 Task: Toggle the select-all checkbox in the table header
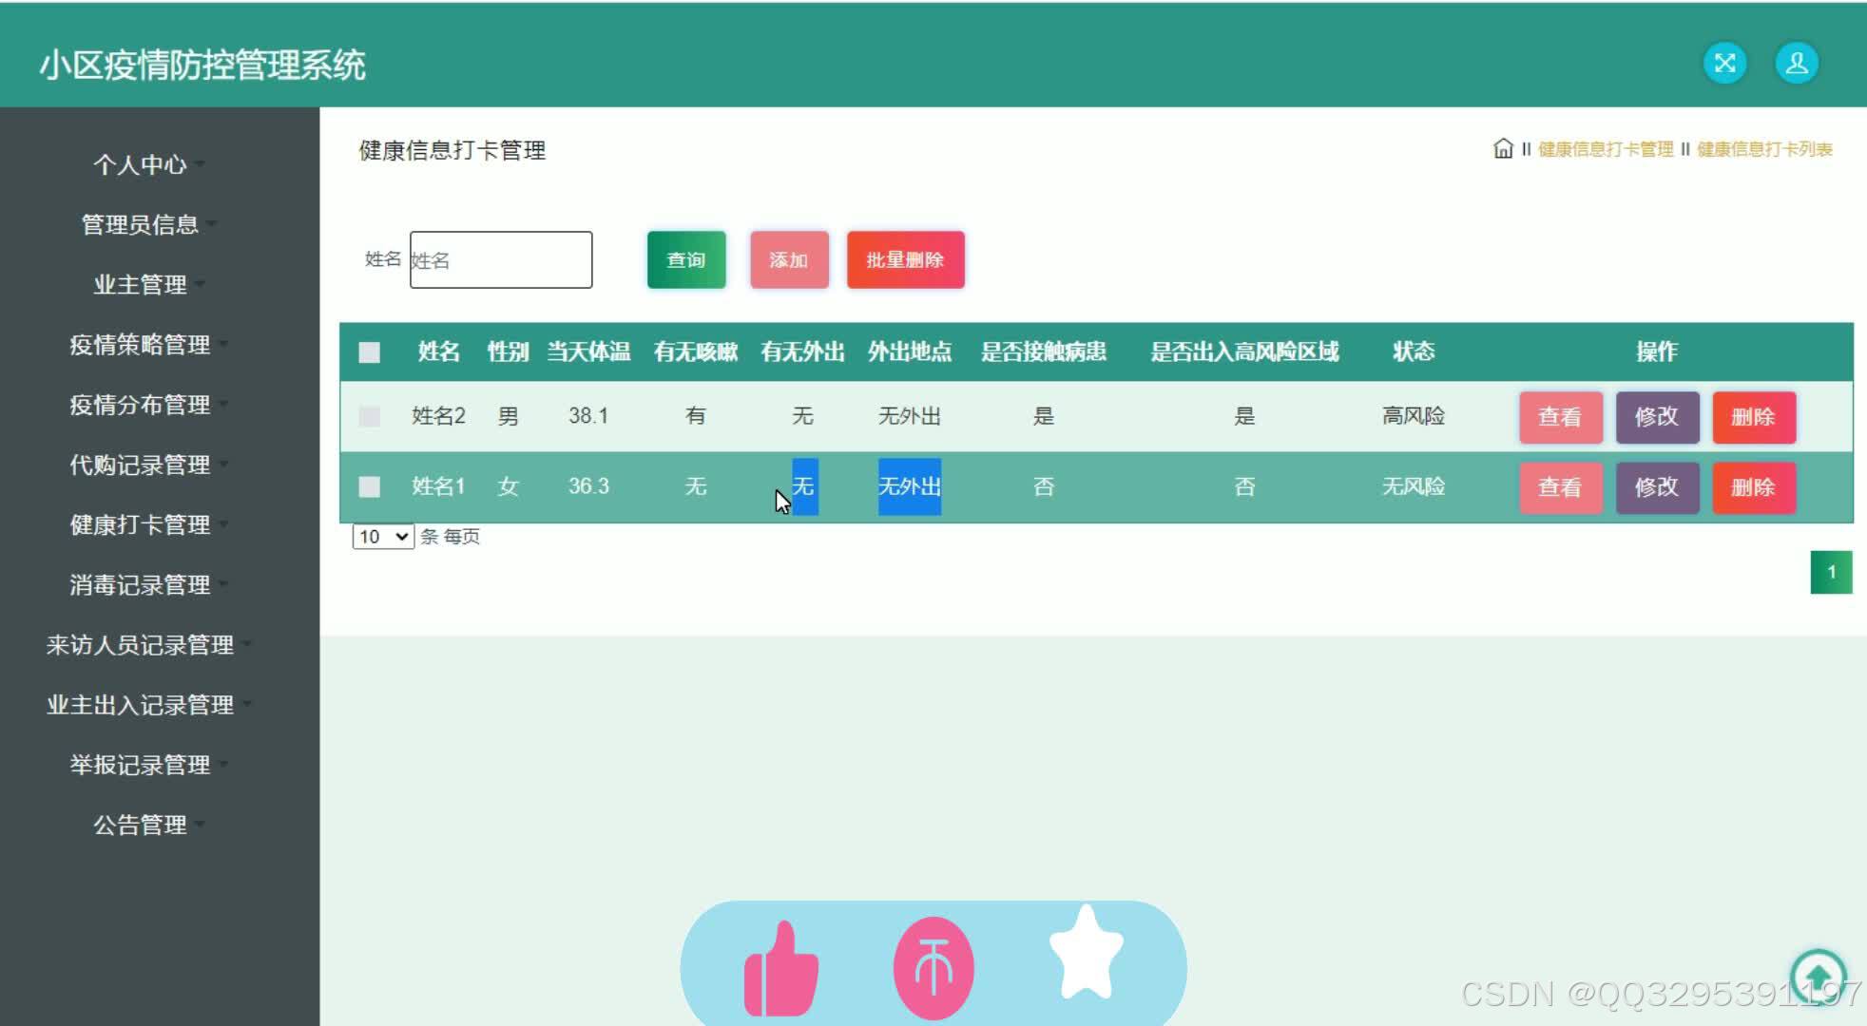point(369,352)
